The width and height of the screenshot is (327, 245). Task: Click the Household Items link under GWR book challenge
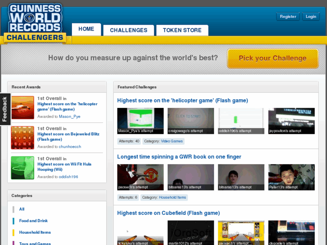(172, 197)
